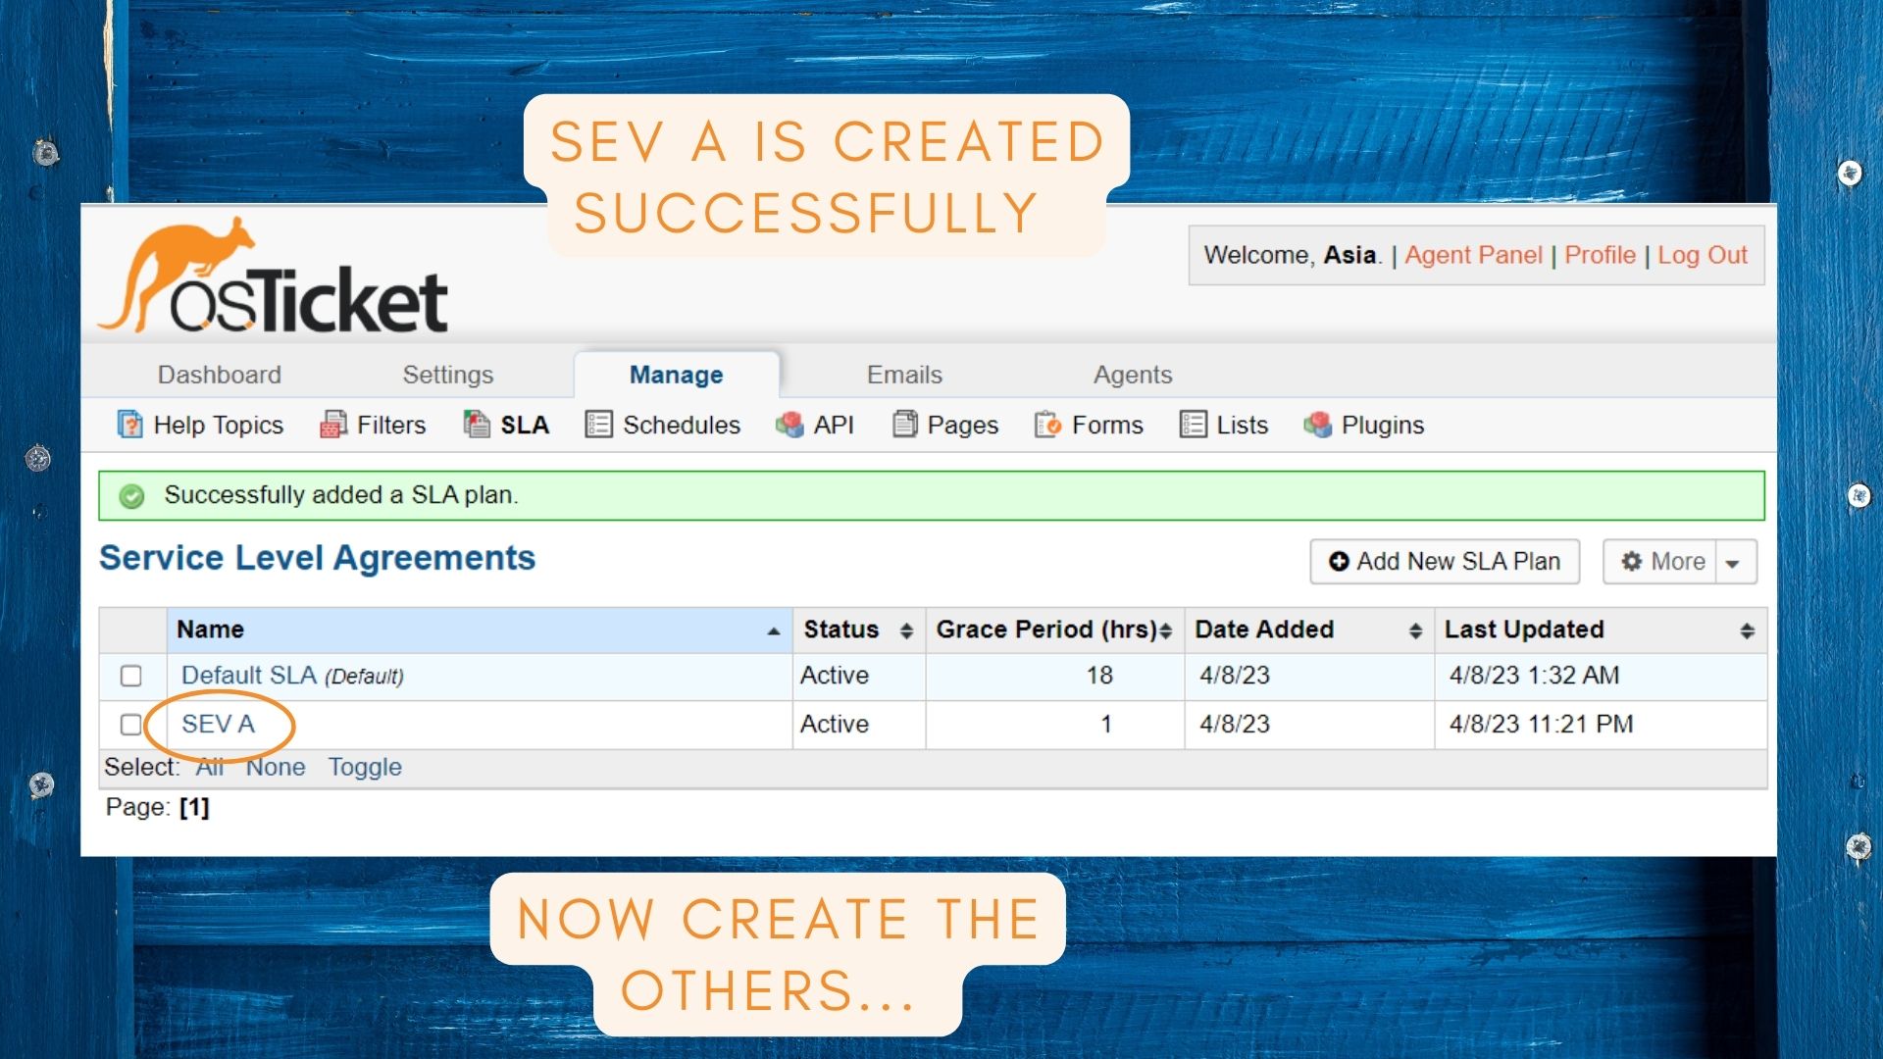Open the Plugins cube icon
The width and height of the screenshot is (1883, 1059).
(1317, 425)
